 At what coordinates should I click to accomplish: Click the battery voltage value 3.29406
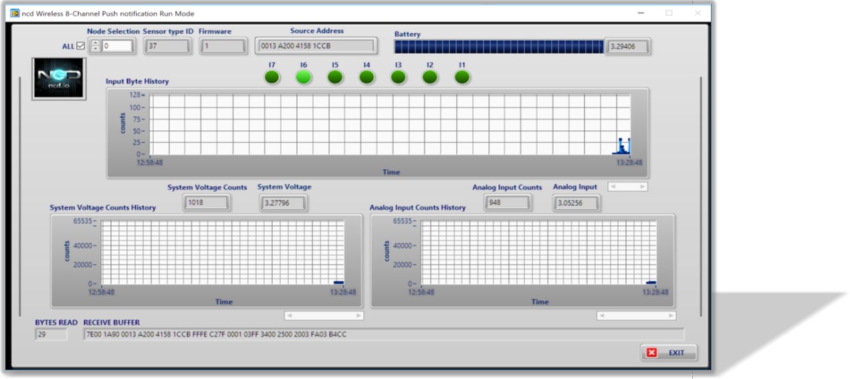pos(627,46)
